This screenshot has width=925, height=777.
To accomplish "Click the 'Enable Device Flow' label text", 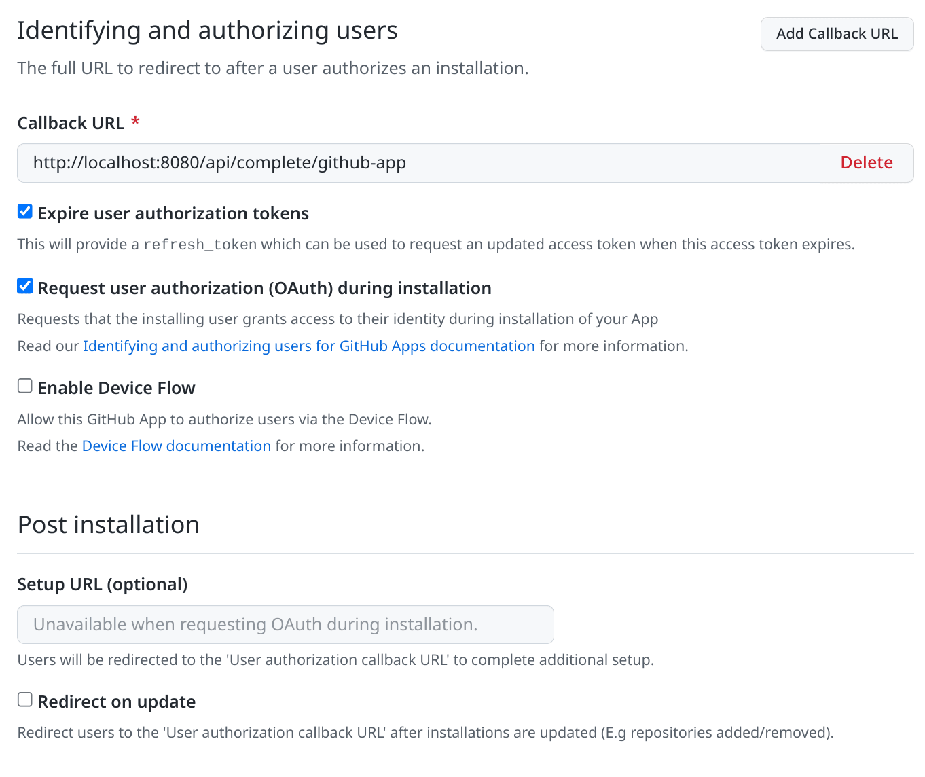I will click(x=117, y=388).
